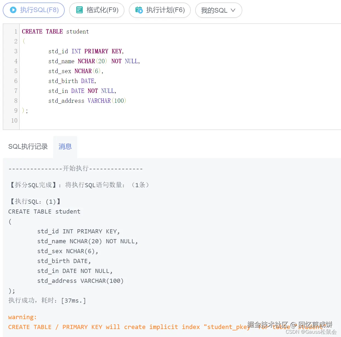This screenshot has height=337, width=341.
Task: Open the SQL执行记录 tab
Action: pos(28,147)
